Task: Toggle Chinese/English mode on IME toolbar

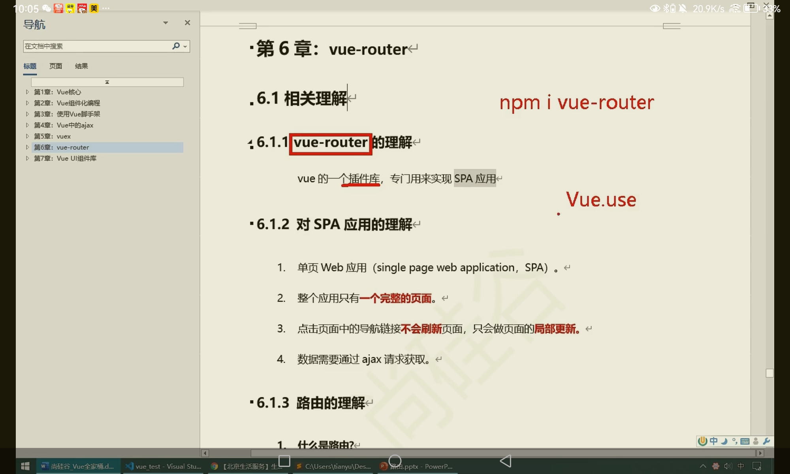Action: [713, 441]
